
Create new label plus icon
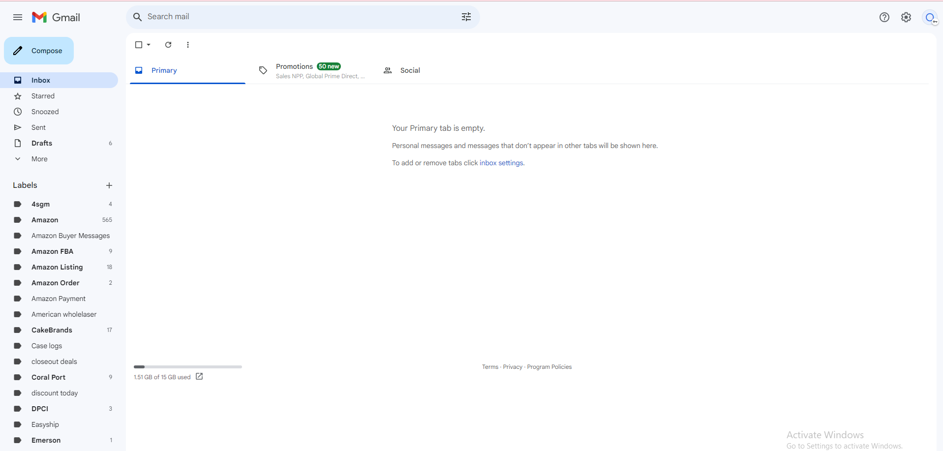click(109, 185)
